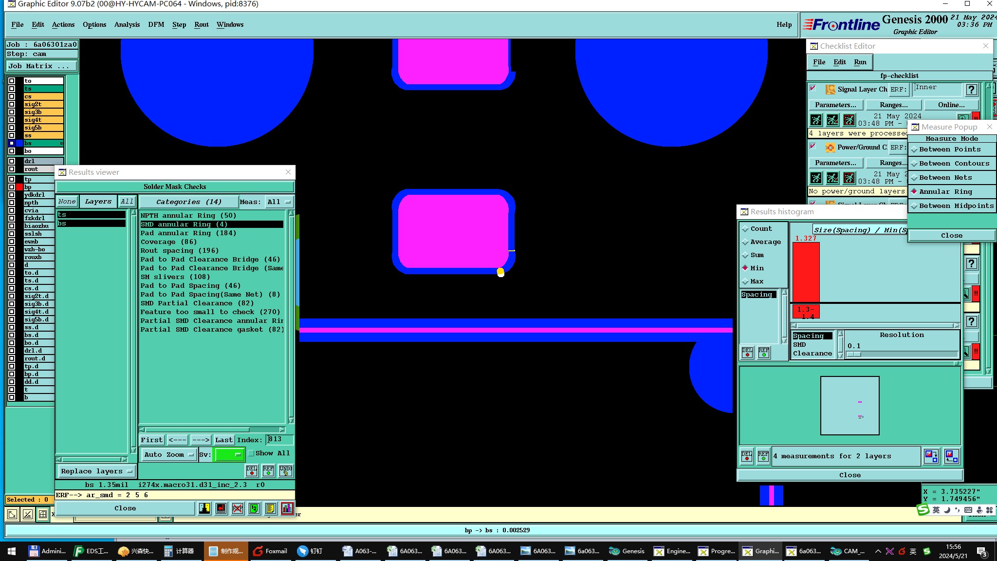The height and width of the screenshot is (561, 997).
Task: Click the histogram icon in Results viewer
Action: [287, 508]
